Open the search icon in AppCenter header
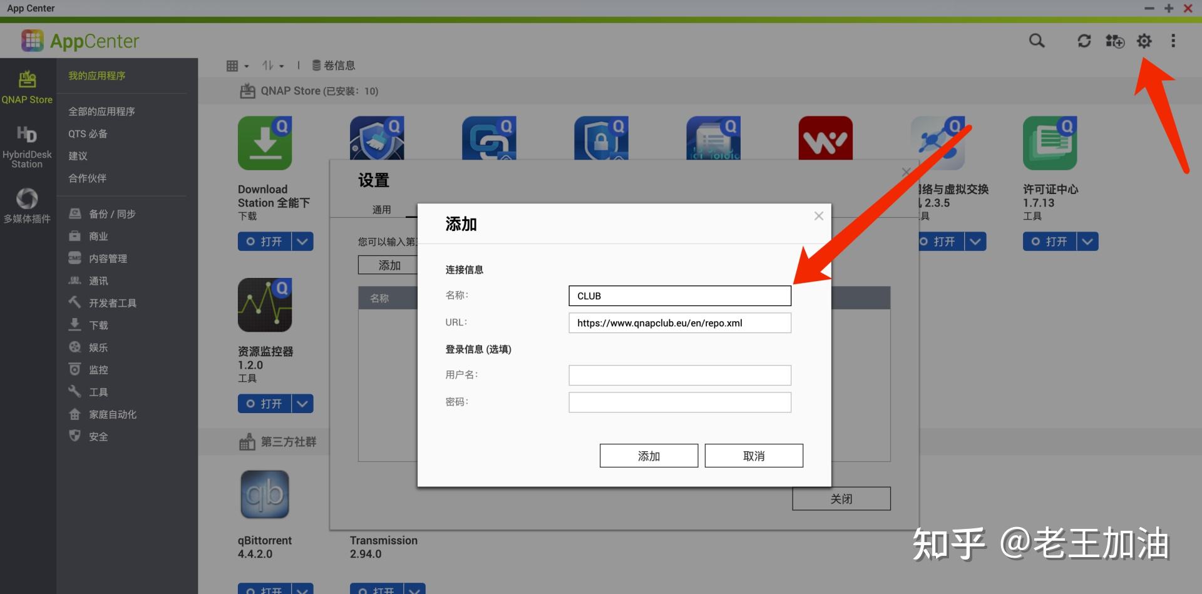The width and height of the screenshot is (1202, 594). 1037,41
